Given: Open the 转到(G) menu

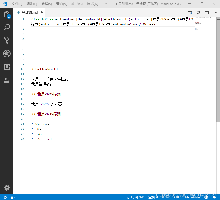Looking at the screenshot, I should point(77,4).
